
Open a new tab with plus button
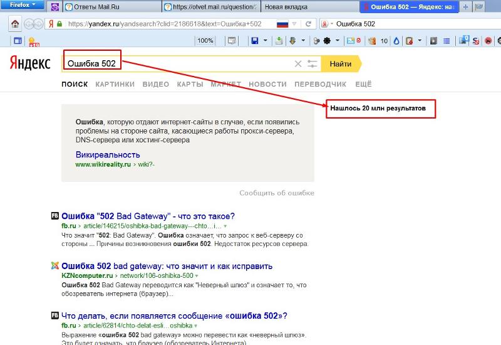(465, 7)
